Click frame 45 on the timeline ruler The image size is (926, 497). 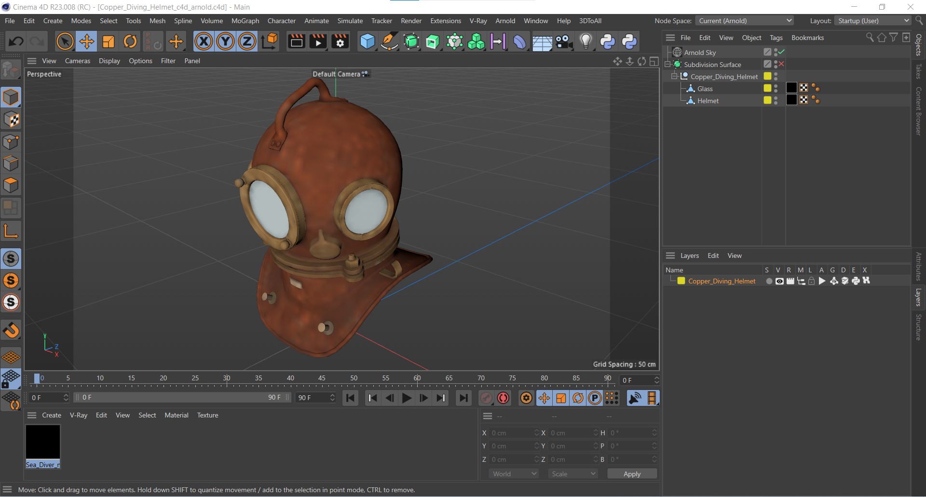(x=322, y=379)
